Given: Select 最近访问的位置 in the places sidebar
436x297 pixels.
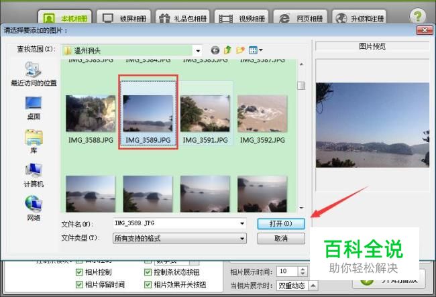Looking at the screenshot, I should (x=34, y=74).
